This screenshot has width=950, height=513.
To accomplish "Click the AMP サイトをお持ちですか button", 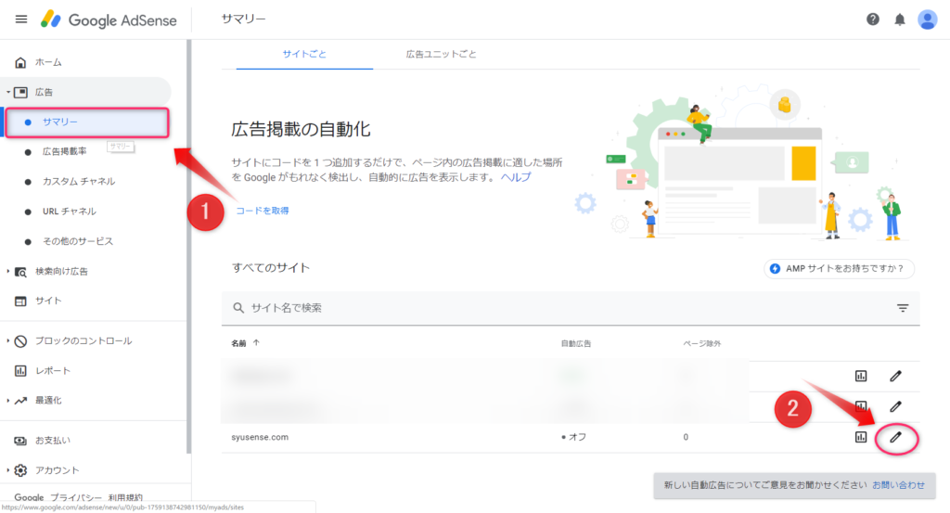I will [x=839, y=268].
